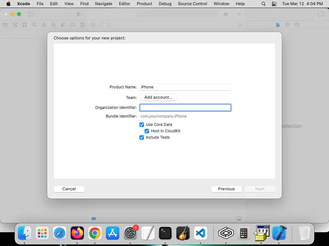Show the Test navigator diamond icon

coord(54,25)
